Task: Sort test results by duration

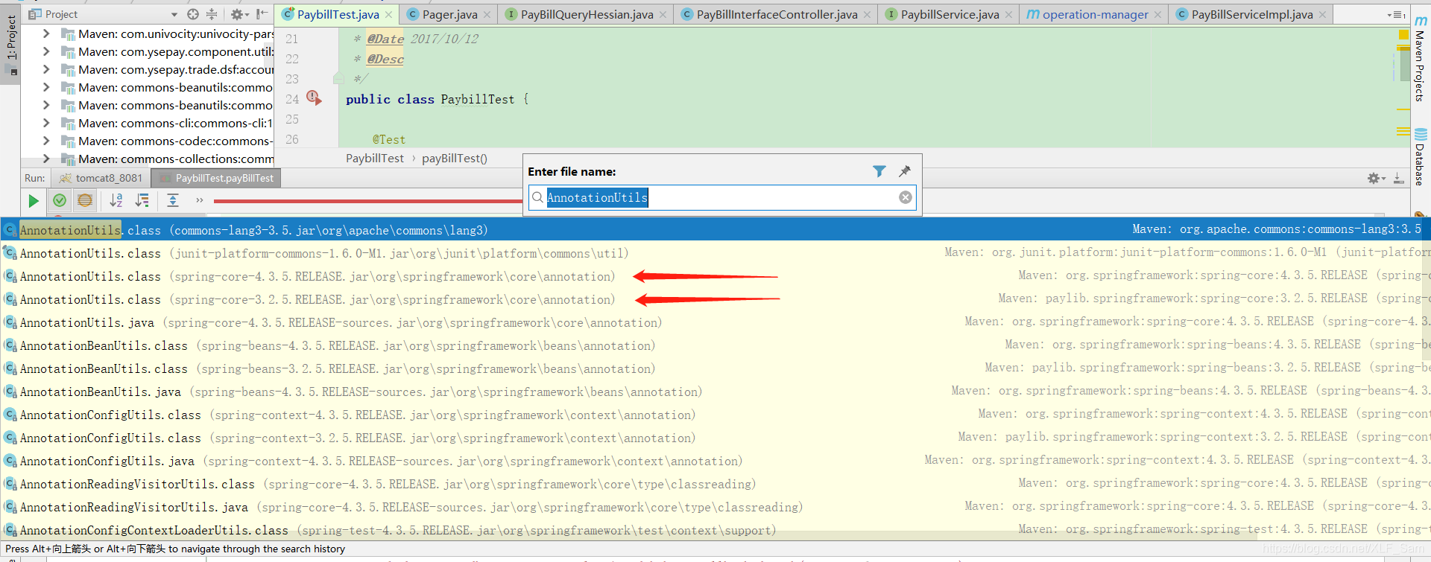Action: point(142,200)
